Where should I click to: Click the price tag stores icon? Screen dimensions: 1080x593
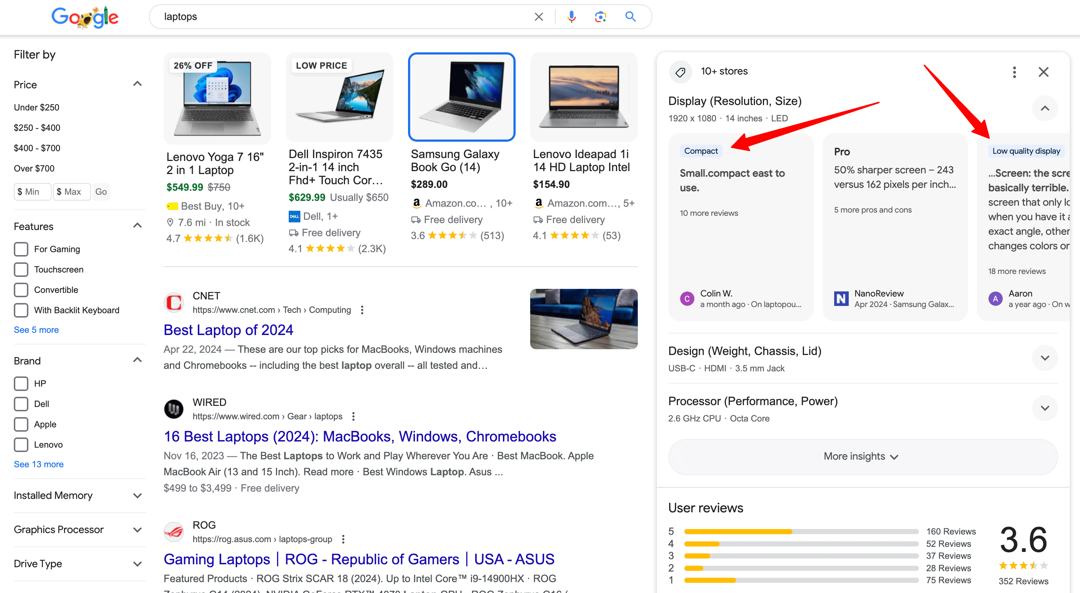pyautogui.click(x=680, y=72)
